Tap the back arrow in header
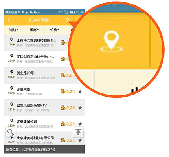 point(9,20)
